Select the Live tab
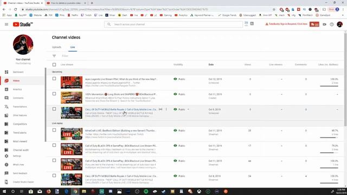 pyautogui.click(x=73, y=47)
